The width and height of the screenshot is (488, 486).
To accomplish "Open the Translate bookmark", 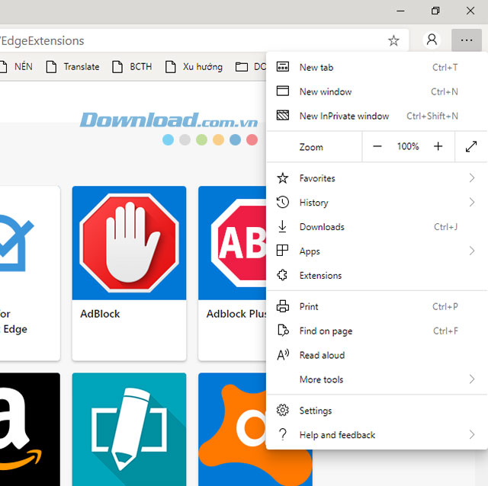I will (72, 66).
